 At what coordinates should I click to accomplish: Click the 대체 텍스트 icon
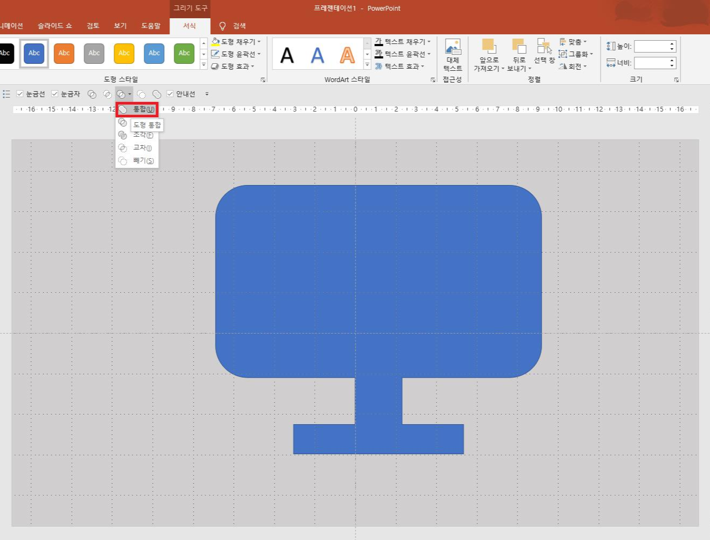tap(453, 47)
